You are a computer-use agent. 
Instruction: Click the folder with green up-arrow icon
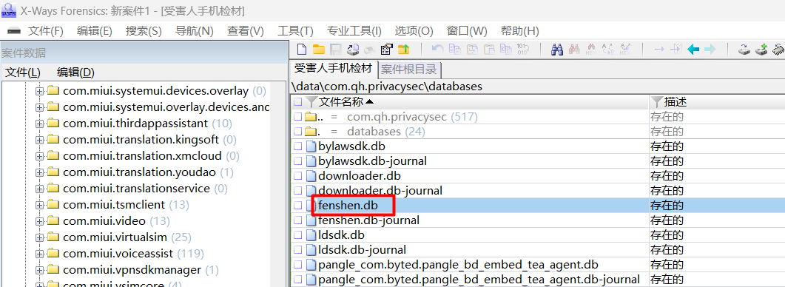pos(403,49)
